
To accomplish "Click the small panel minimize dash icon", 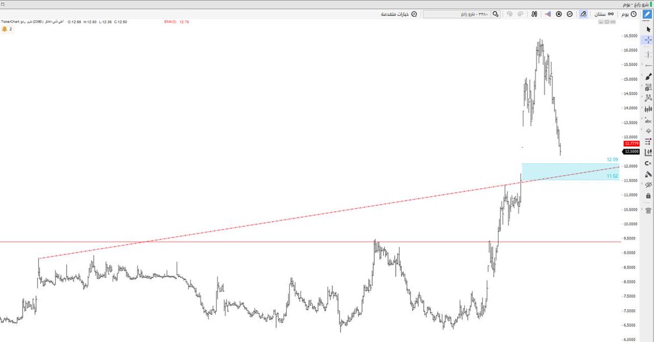I will point(601,22).
